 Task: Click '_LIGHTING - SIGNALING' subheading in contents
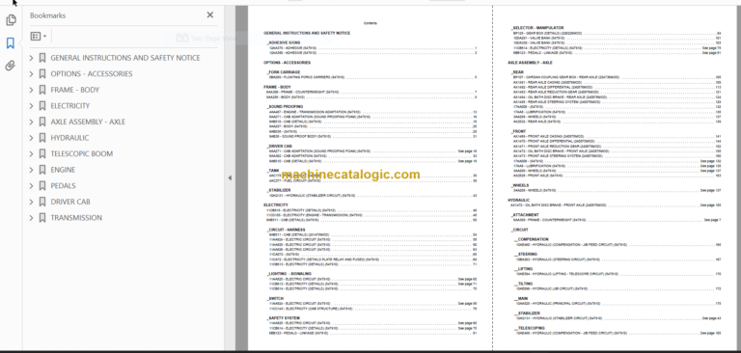288,274
